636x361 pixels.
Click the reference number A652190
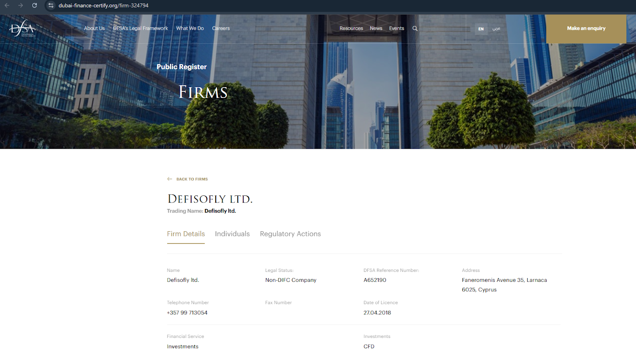pyautogui.click(x=375, y=280)
